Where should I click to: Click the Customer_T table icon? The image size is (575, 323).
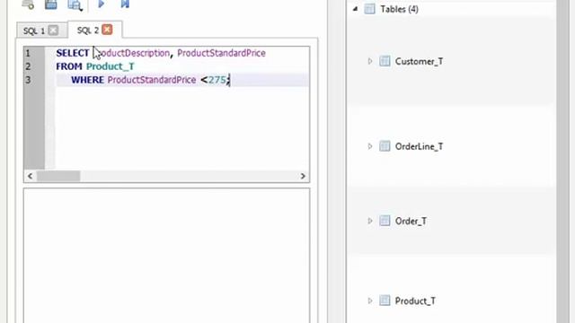point(385,61)
